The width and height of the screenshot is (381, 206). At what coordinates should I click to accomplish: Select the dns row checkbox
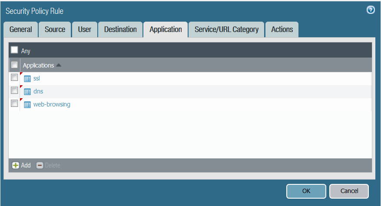click(14, 90)
